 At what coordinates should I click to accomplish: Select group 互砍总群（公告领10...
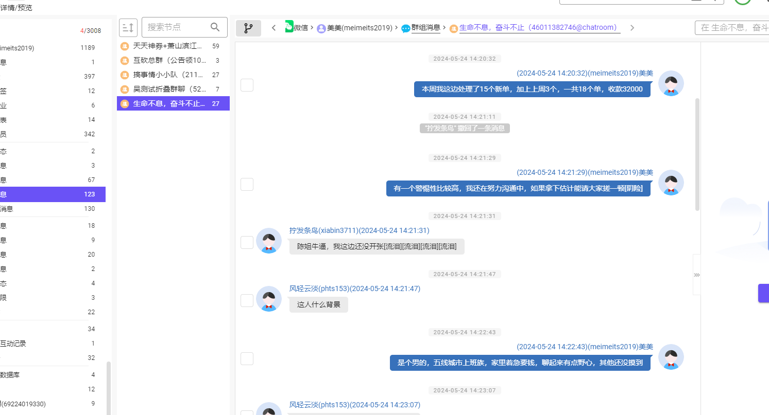(173, 61)
